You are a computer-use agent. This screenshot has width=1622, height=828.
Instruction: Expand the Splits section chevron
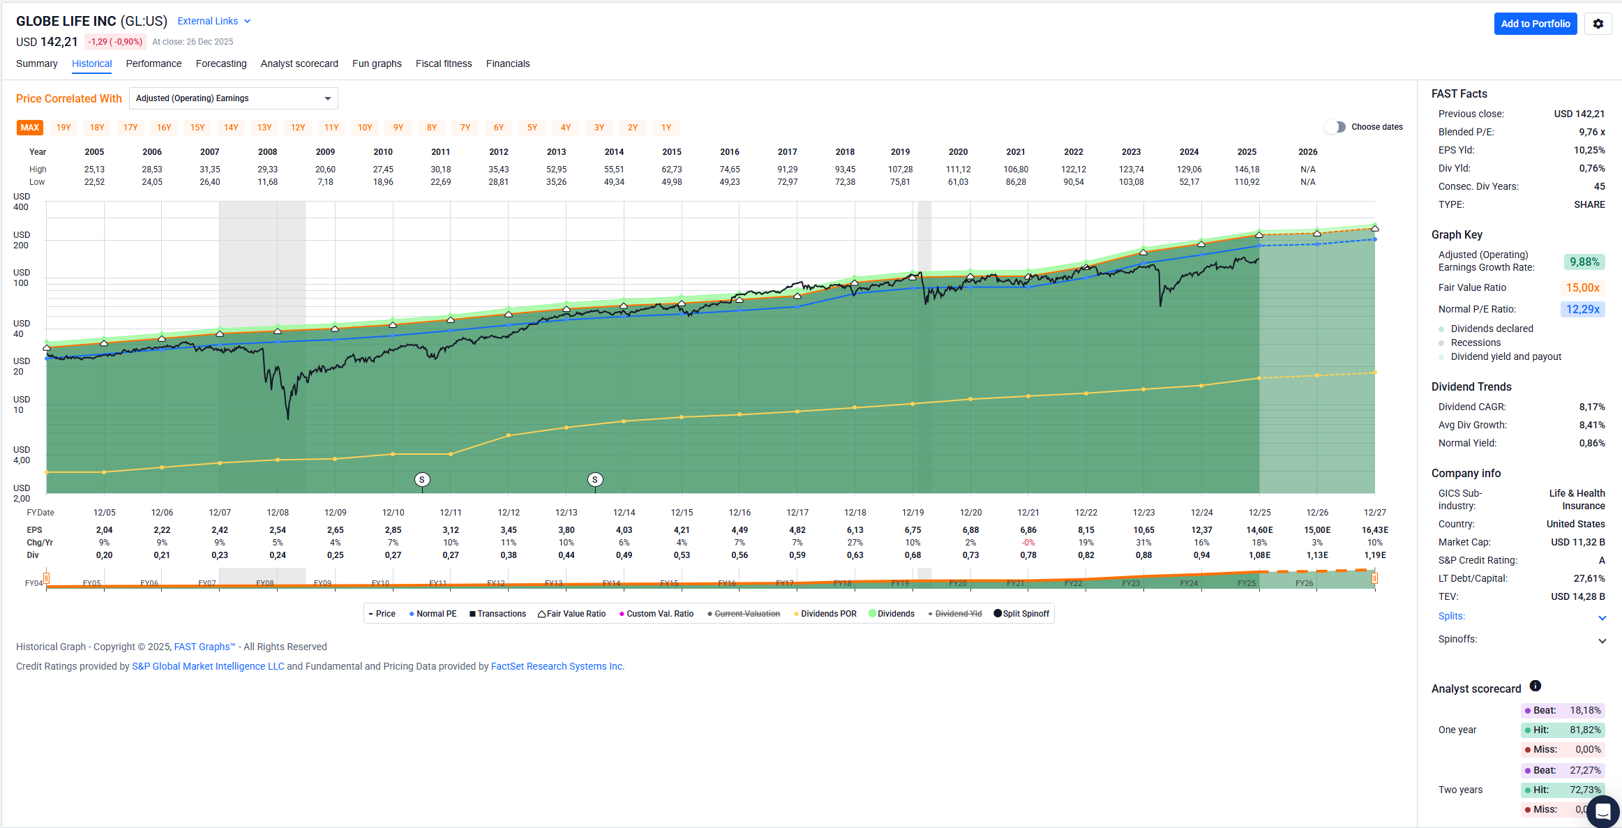pyautogui.click(x=1602, y=618)
